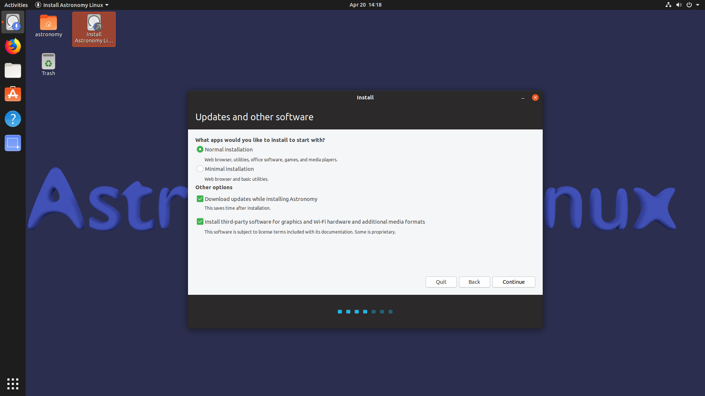
Task: Open Install Astronomy Linux app menu dropdown
Action: (x=72, y=5)
